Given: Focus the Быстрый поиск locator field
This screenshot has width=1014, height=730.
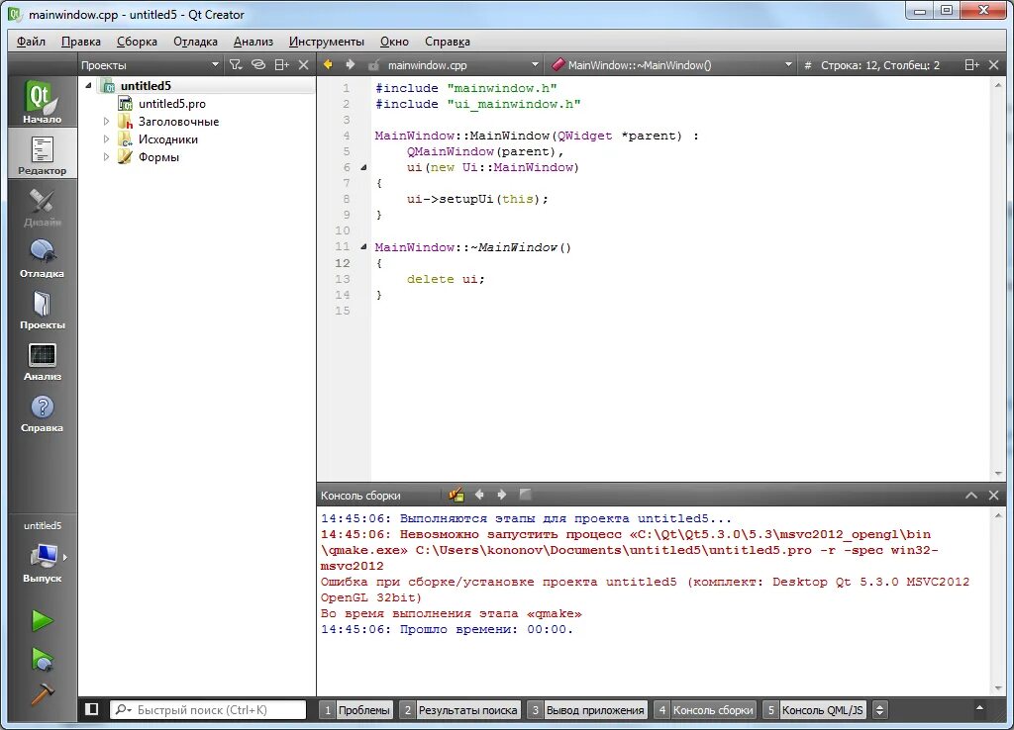Looking at the screenshot, I should [x=208, y=710].
